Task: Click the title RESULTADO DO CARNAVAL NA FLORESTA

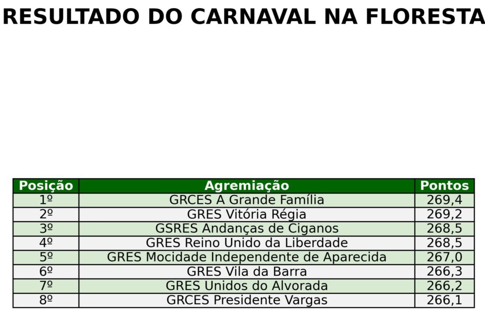Action: click(x=242, y=17)
